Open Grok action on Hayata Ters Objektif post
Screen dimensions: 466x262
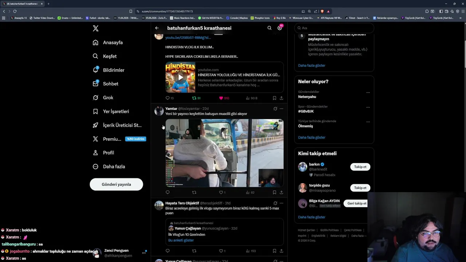[x=275, y=203]
